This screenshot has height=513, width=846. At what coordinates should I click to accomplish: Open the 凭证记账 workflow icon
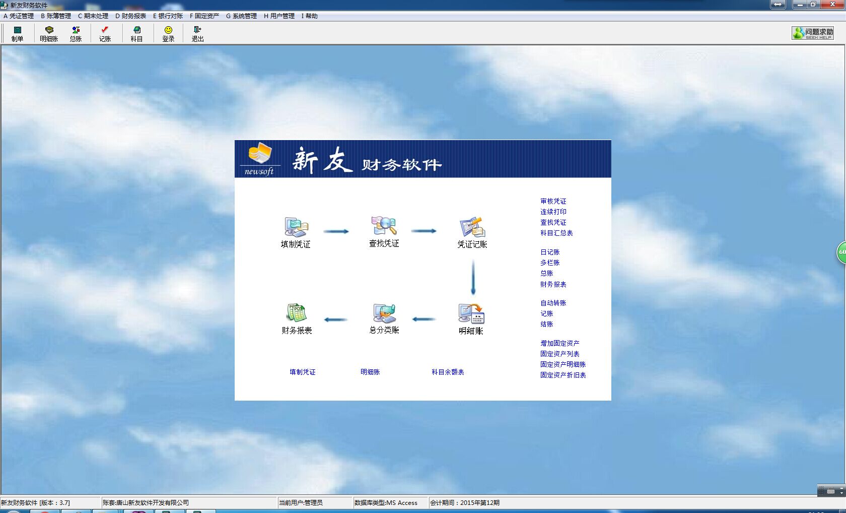pos(472,228)
